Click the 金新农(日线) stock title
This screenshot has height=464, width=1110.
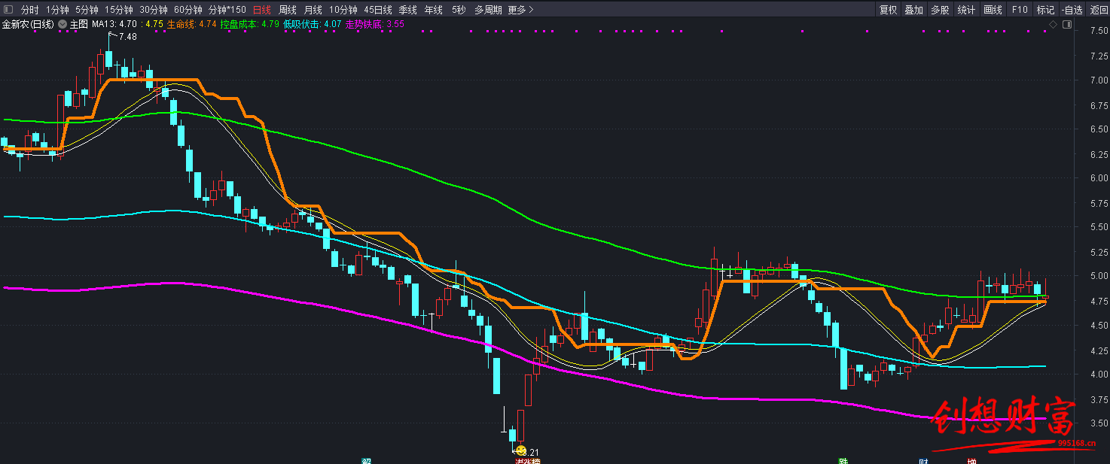(x=28, y=24)
